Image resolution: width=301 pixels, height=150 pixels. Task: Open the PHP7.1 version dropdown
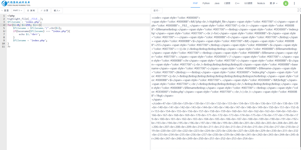17,10
